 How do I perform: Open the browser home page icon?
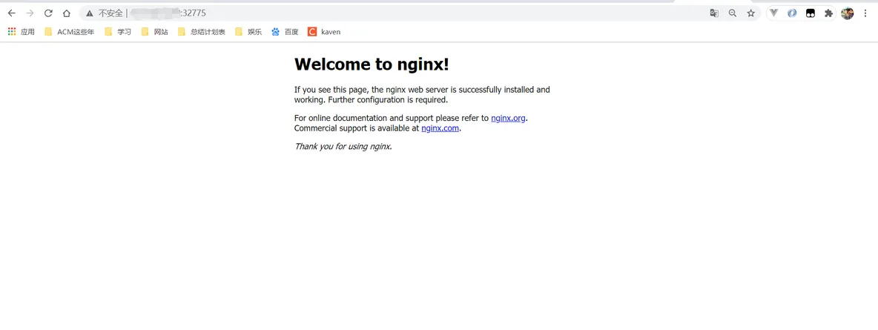67,13
